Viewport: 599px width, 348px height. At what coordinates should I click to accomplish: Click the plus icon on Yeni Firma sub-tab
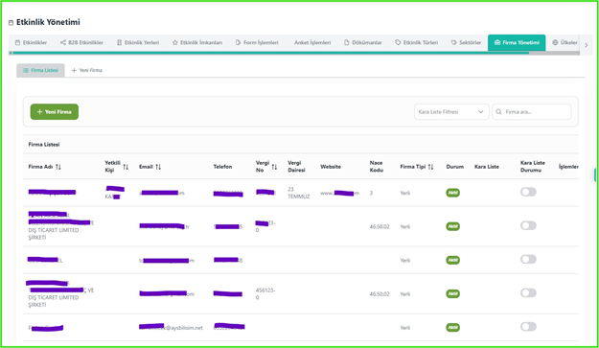click(x=74, y=70)
